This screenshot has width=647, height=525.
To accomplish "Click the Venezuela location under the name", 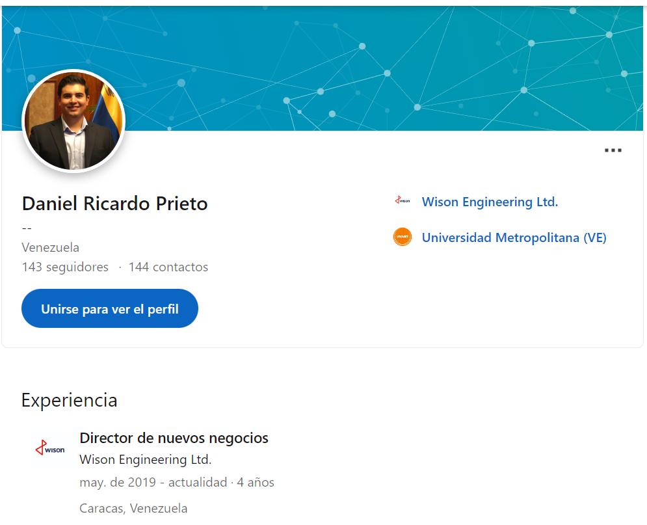I will pyautogui.click(x=50, y=248).
